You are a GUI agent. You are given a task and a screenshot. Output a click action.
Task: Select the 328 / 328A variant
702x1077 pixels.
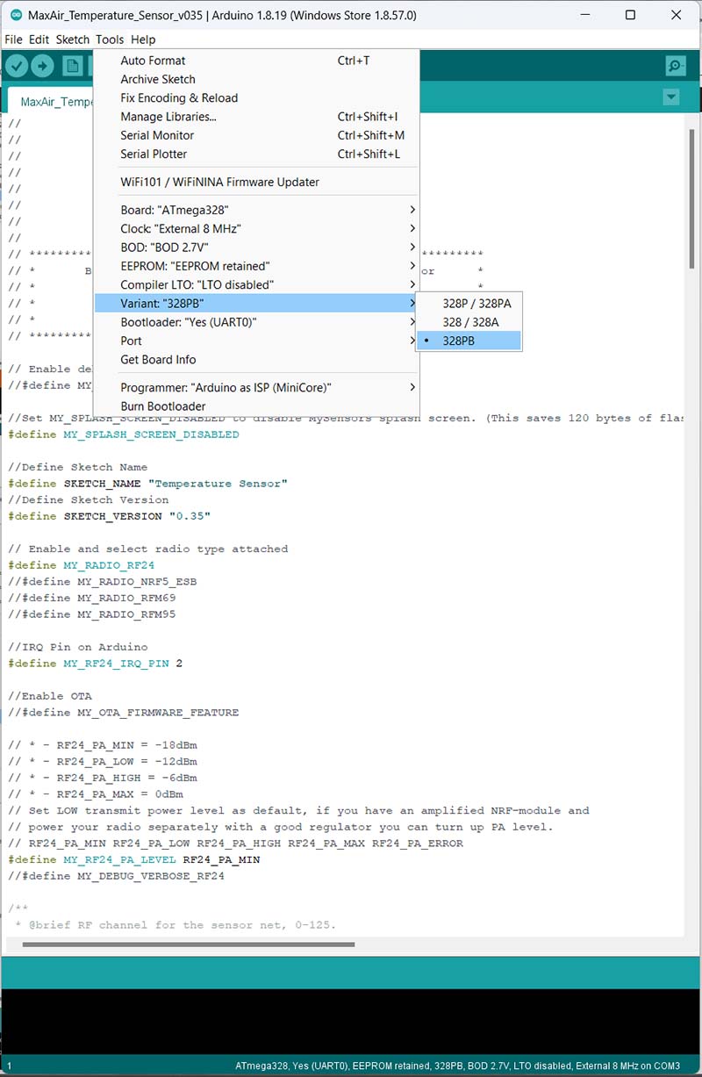pyautogui.click(x=470, y=322)
